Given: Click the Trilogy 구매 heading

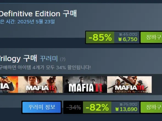Looking at the screenshot, I should tap(18, 59).
